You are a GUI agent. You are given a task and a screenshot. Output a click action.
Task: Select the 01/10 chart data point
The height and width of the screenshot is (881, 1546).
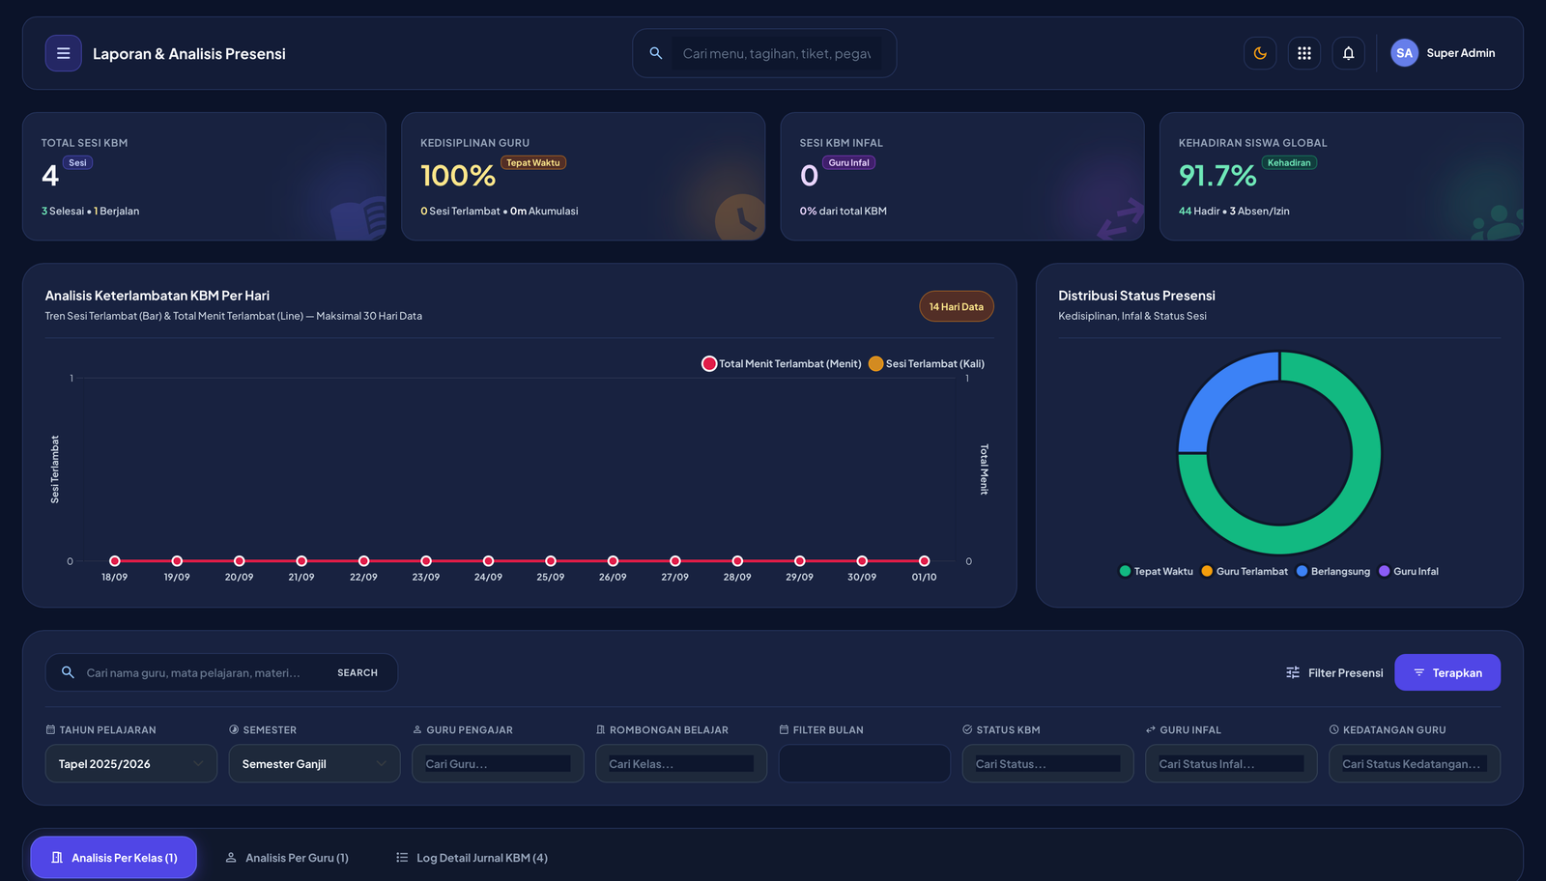924,561
